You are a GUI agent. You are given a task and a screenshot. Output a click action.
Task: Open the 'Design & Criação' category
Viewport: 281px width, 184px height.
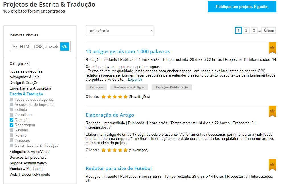(24, 83)
